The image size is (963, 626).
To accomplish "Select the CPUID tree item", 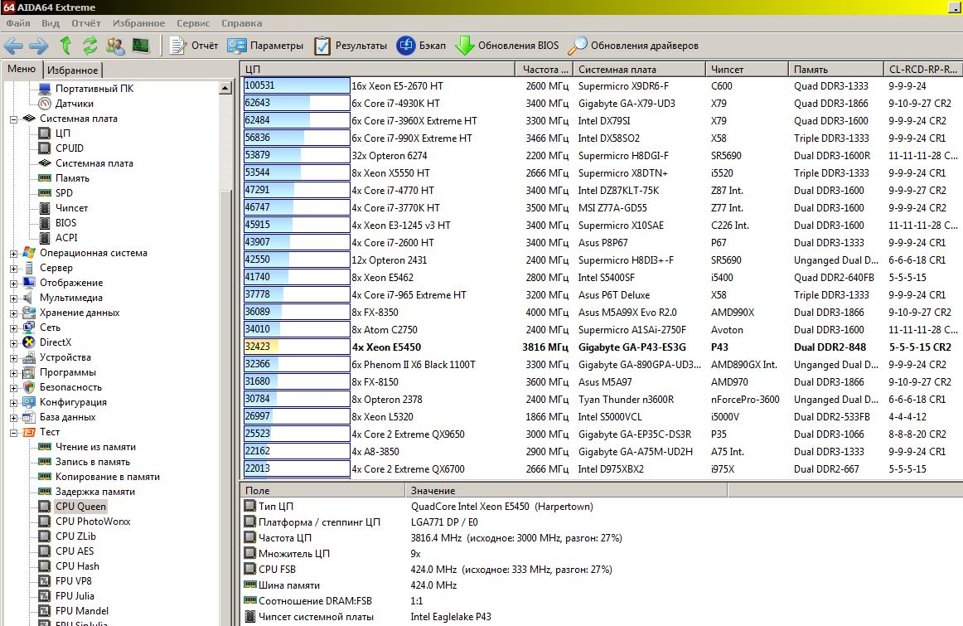I will (61, 148).
